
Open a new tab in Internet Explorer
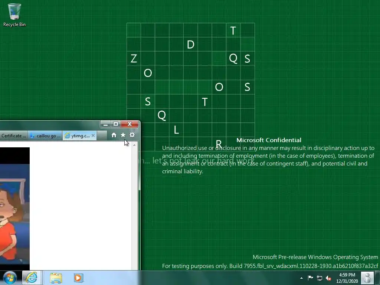coord(102,136)
